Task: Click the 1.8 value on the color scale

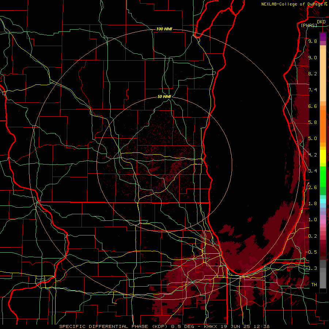Action: (x=313, y=204)
